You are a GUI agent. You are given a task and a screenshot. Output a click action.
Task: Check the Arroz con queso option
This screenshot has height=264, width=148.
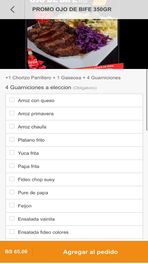coord(12,100)
